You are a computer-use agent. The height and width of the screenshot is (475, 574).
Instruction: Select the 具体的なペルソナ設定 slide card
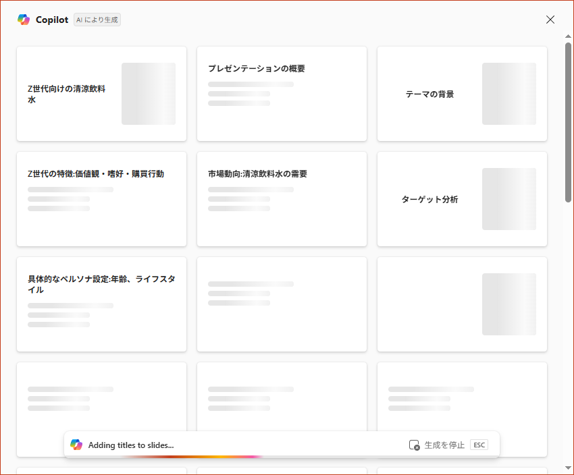click(101, 304)
